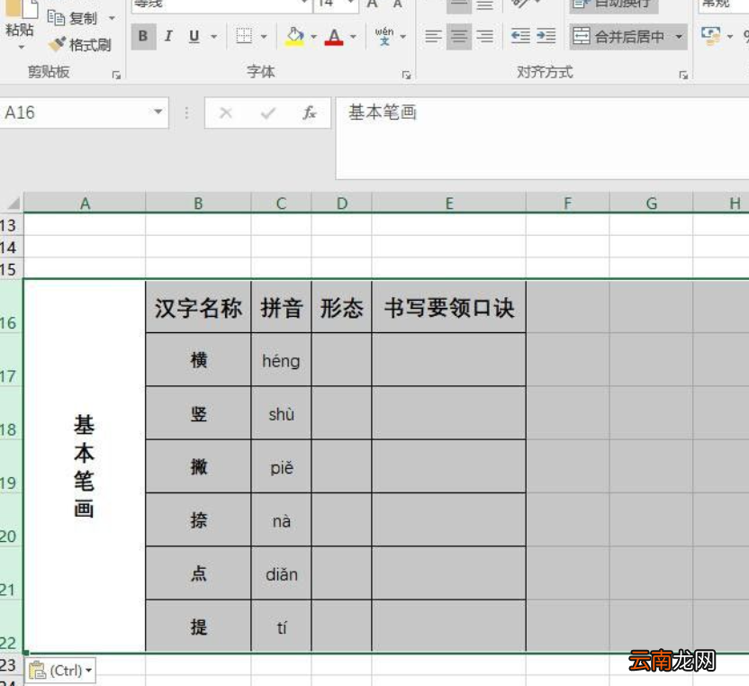Toggle Bold formatting
The width and height of the screenshot is (749, 686).
click(x=143, y=36)
